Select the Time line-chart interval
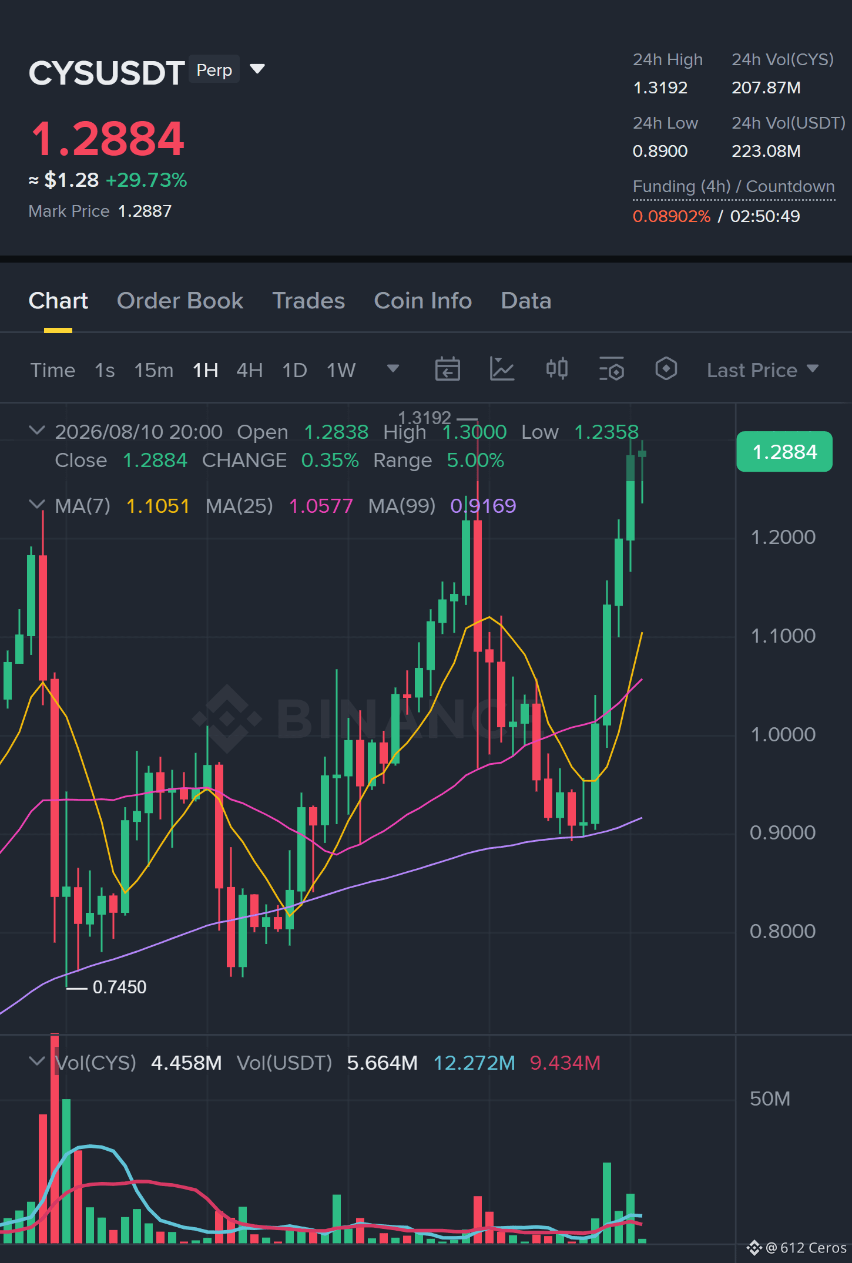The image size is (852, 1263). (53, 370)
